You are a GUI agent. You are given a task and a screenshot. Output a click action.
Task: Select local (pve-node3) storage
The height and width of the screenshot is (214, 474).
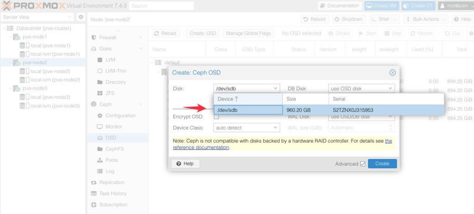pos(50,97)
